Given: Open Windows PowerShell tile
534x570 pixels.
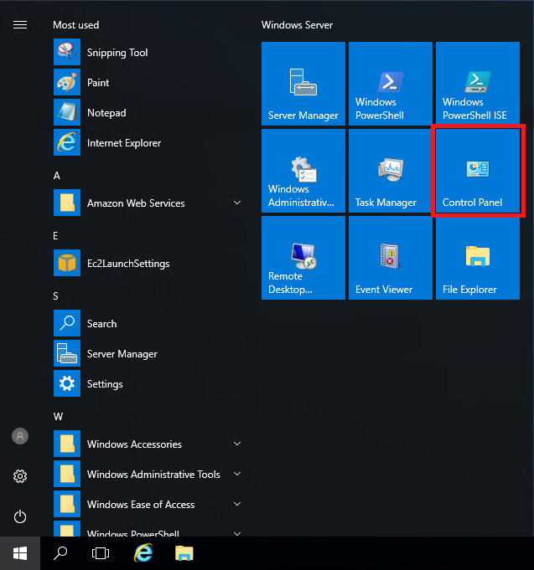Looking at the screenshot, I should point(390,84).
